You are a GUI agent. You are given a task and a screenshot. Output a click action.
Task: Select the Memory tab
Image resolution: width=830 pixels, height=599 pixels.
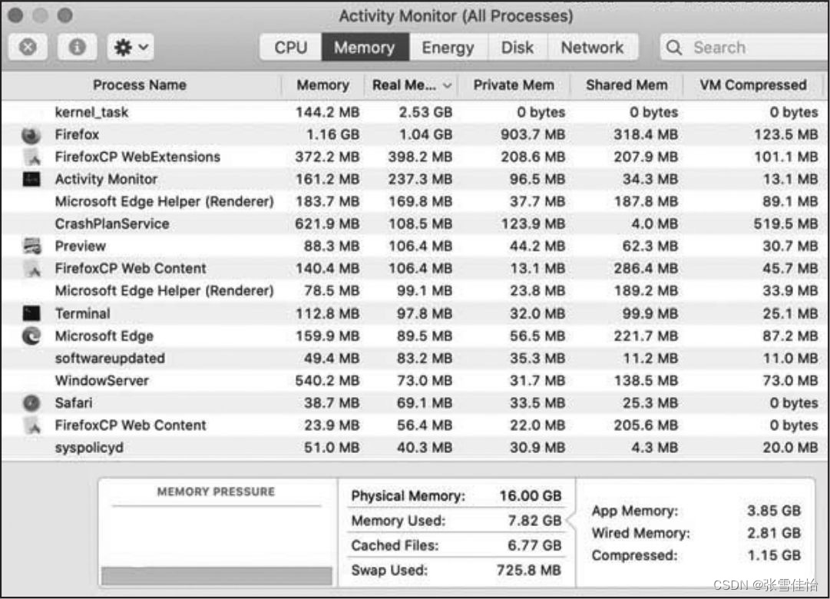(x=365, y=48)
